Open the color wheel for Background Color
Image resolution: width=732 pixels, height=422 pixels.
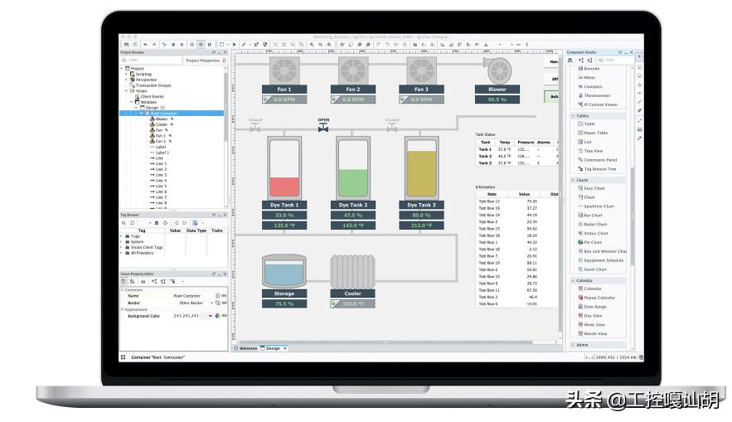coord(217,316)
